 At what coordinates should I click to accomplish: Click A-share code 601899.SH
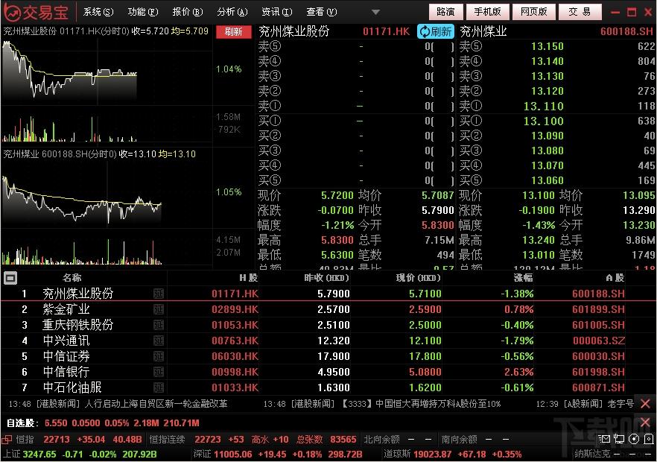click(x=598, y=309)
